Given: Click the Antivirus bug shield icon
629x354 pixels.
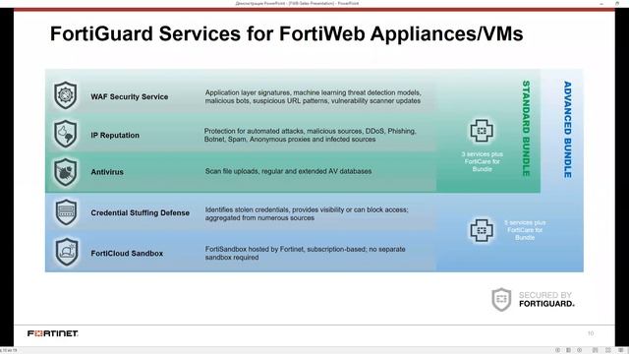Looking at the screenshot, I should click(66, 172).
